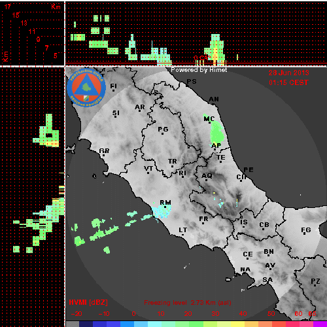Click the magenta swatch ending the color scale

[x=320, y=324]
